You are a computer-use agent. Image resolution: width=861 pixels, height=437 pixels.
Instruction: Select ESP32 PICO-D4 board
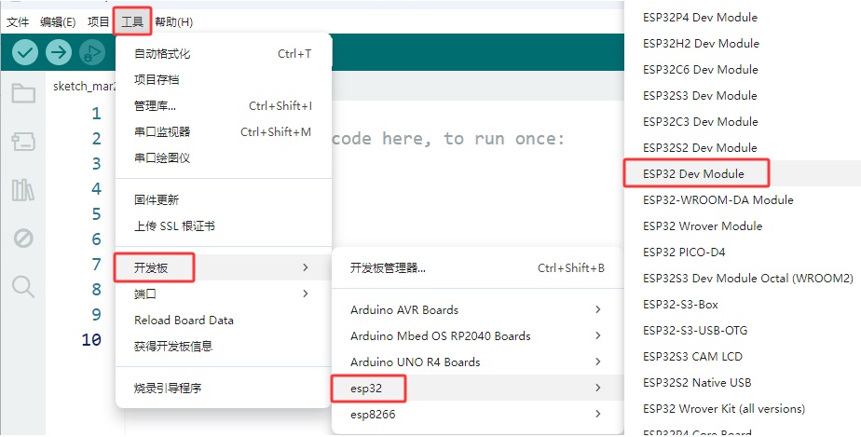pos(743,252)
